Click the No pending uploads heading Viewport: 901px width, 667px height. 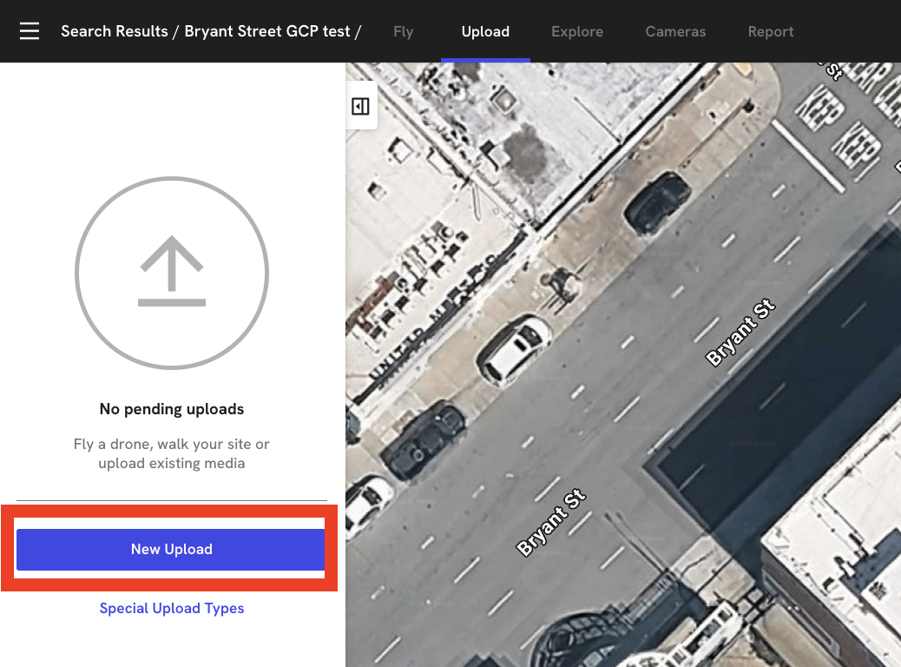172,409
